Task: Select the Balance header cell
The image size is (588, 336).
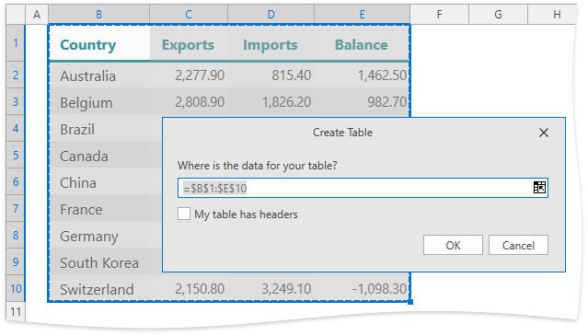Action: [x=362, y=43]
